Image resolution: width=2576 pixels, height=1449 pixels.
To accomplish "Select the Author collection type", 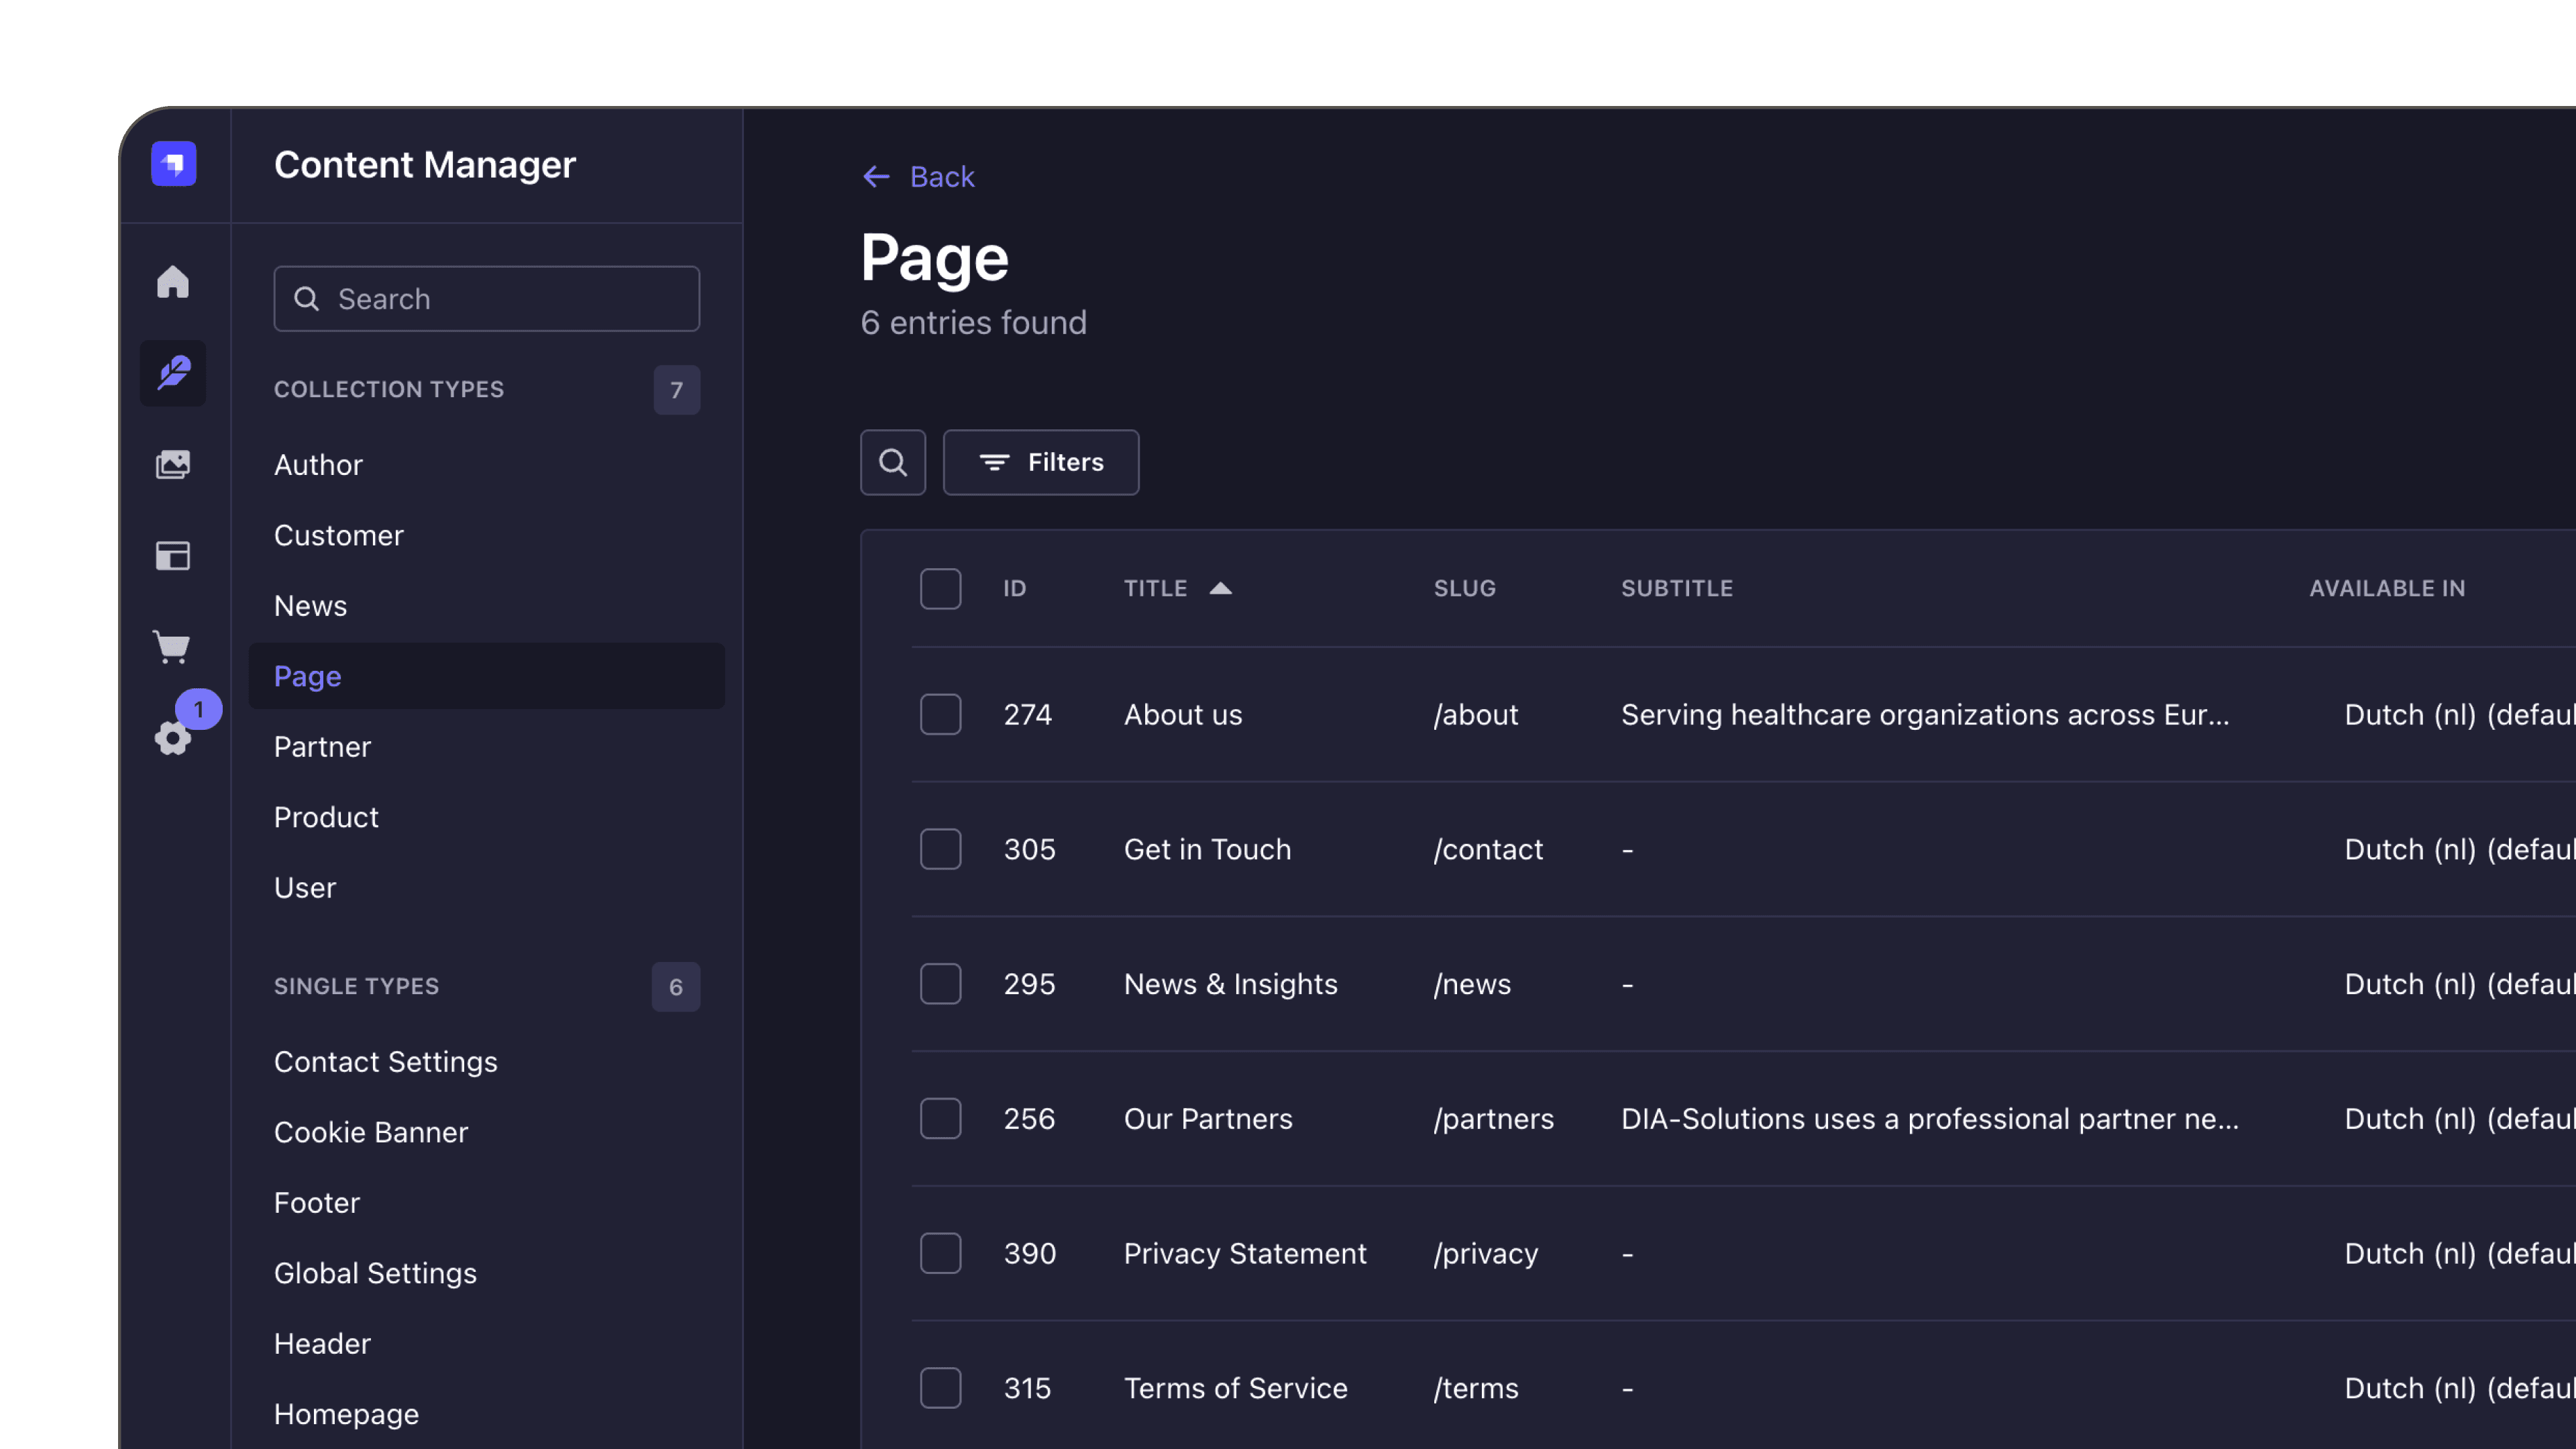I will (317, 464).
